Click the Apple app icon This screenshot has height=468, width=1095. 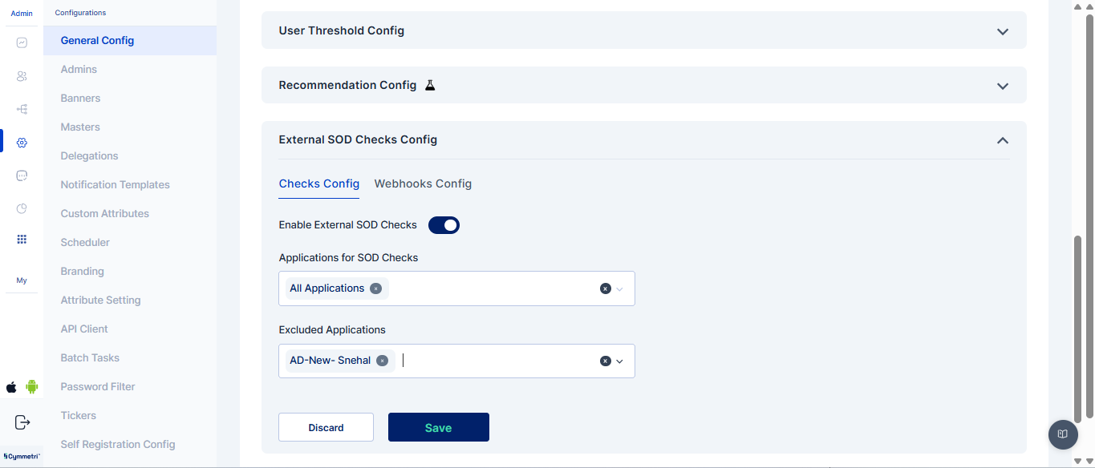click(x=11, y=387)
